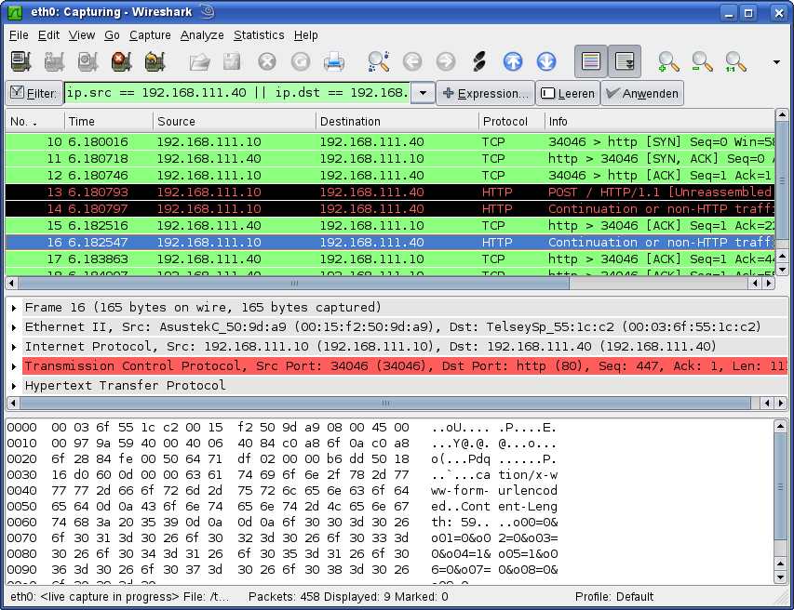Click into the display filter text field
This screenshot has height=610, width=794.
click(237, 93)
